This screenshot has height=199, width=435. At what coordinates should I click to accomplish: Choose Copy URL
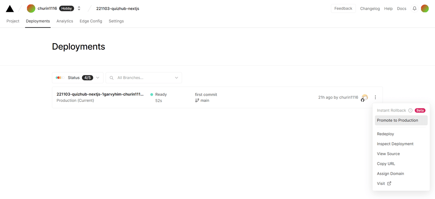pos(401,164)
